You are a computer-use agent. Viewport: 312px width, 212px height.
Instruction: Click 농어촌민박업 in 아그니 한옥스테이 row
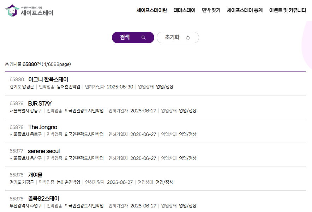[x=68, y=87]
